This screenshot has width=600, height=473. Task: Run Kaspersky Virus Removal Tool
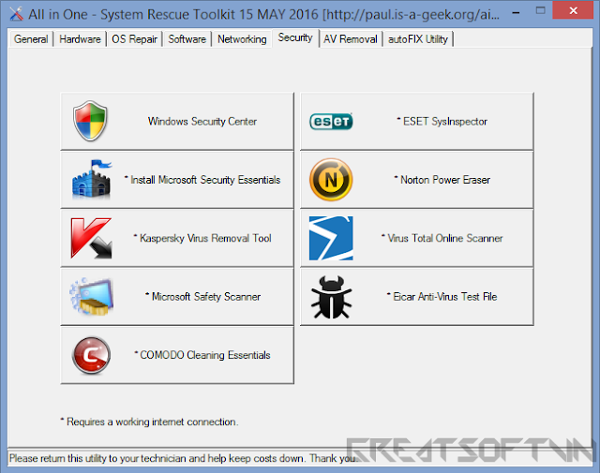pyautogui.click(x=177, y=238)
